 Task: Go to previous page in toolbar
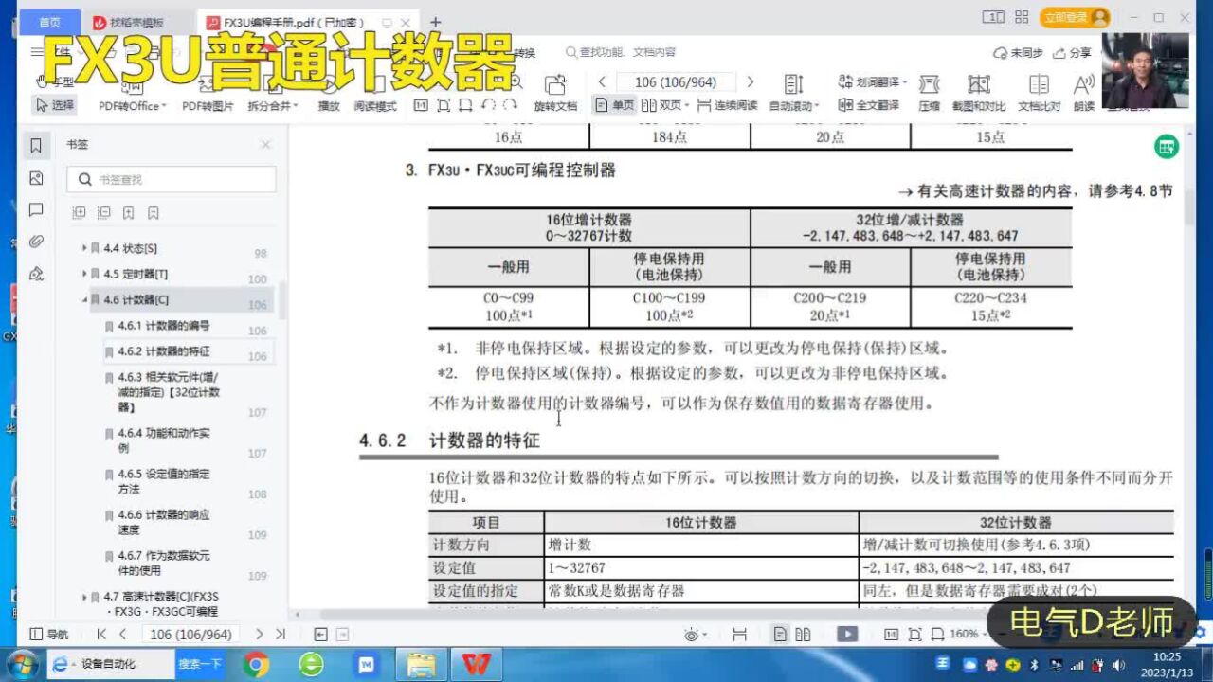coord(602,82)
